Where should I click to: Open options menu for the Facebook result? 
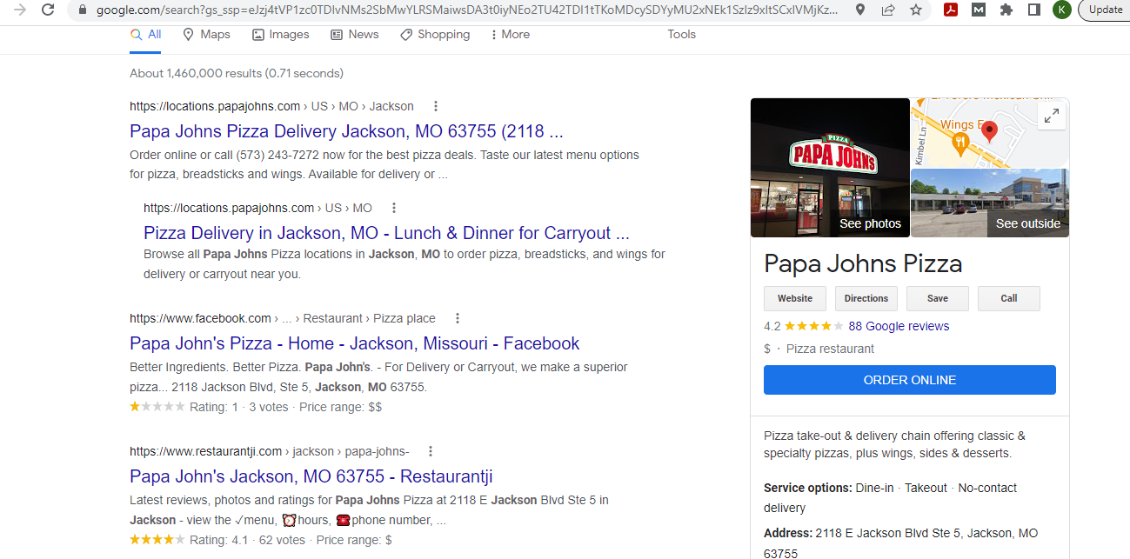pyautogui.click(x=458, y=318)
